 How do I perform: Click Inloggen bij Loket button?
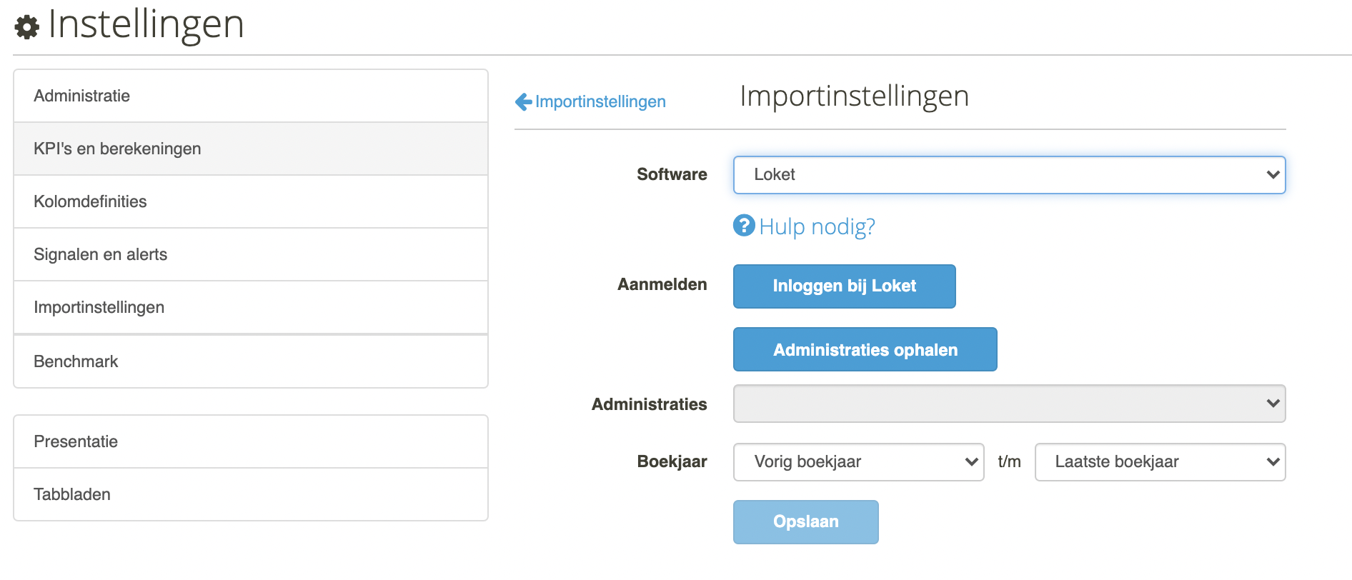(x=844, y=286)
